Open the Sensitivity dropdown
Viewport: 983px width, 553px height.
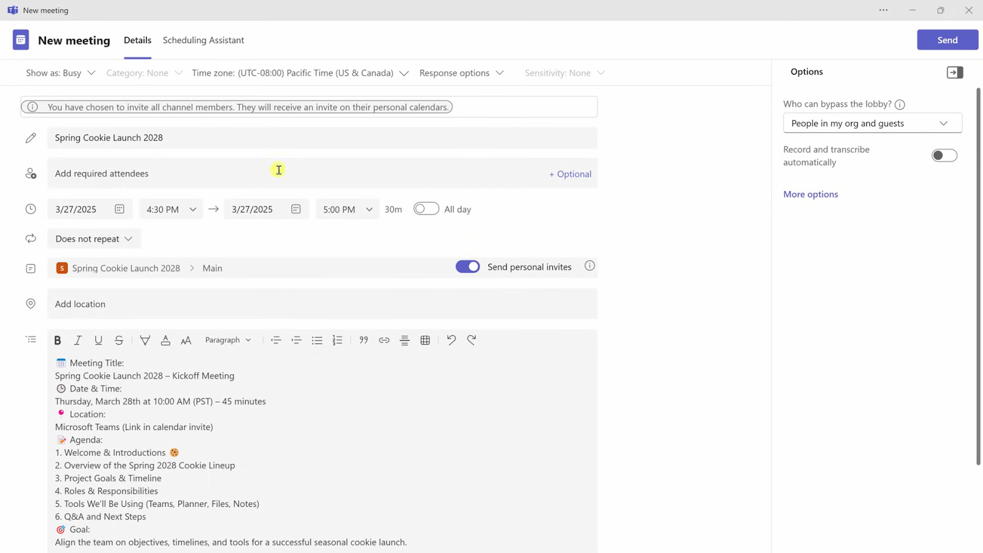click(565, 73)
